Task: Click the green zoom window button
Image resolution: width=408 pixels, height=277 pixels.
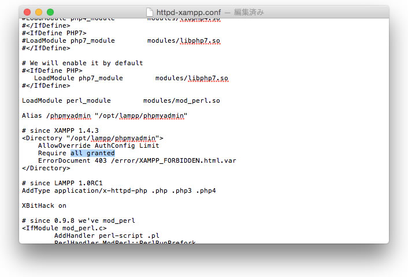Action: click(50, 12)
